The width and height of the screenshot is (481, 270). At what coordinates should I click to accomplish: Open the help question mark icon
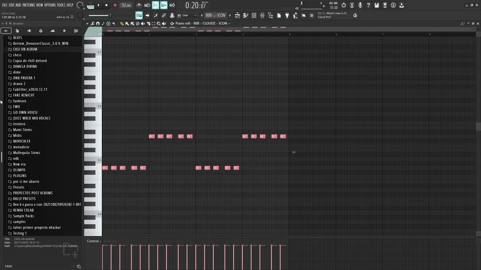368,5
